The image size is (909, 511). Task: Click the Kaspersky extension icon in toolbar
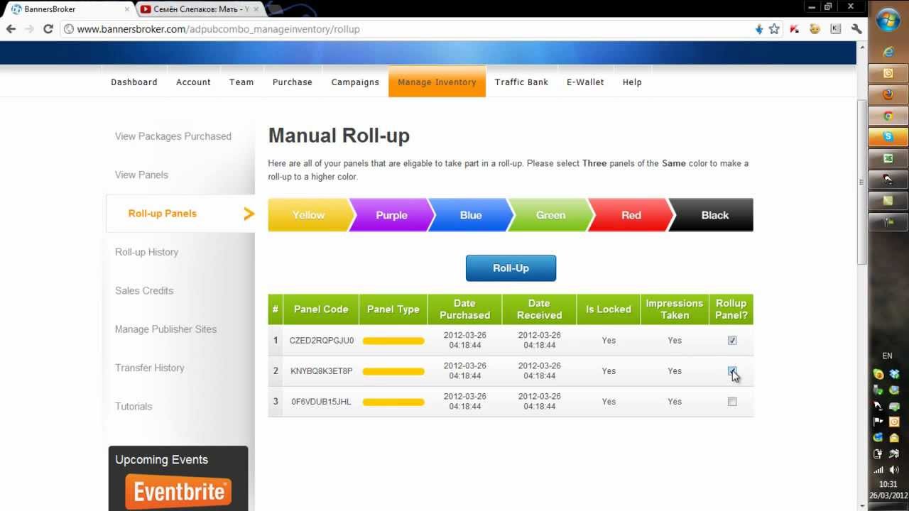(795, 29)
